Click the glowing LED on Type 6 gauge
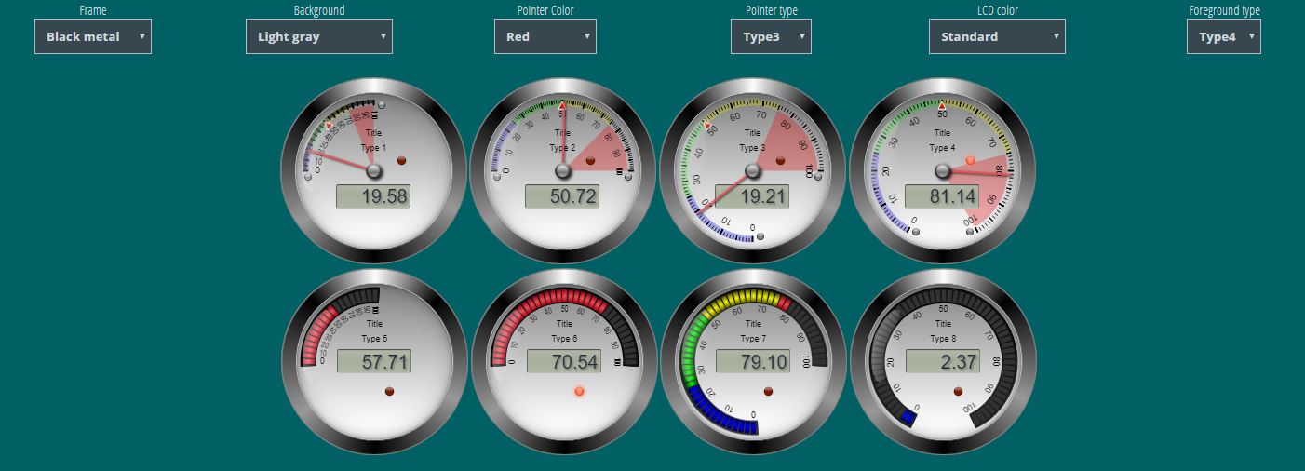Screen dimensions: 1305x471 579,391
